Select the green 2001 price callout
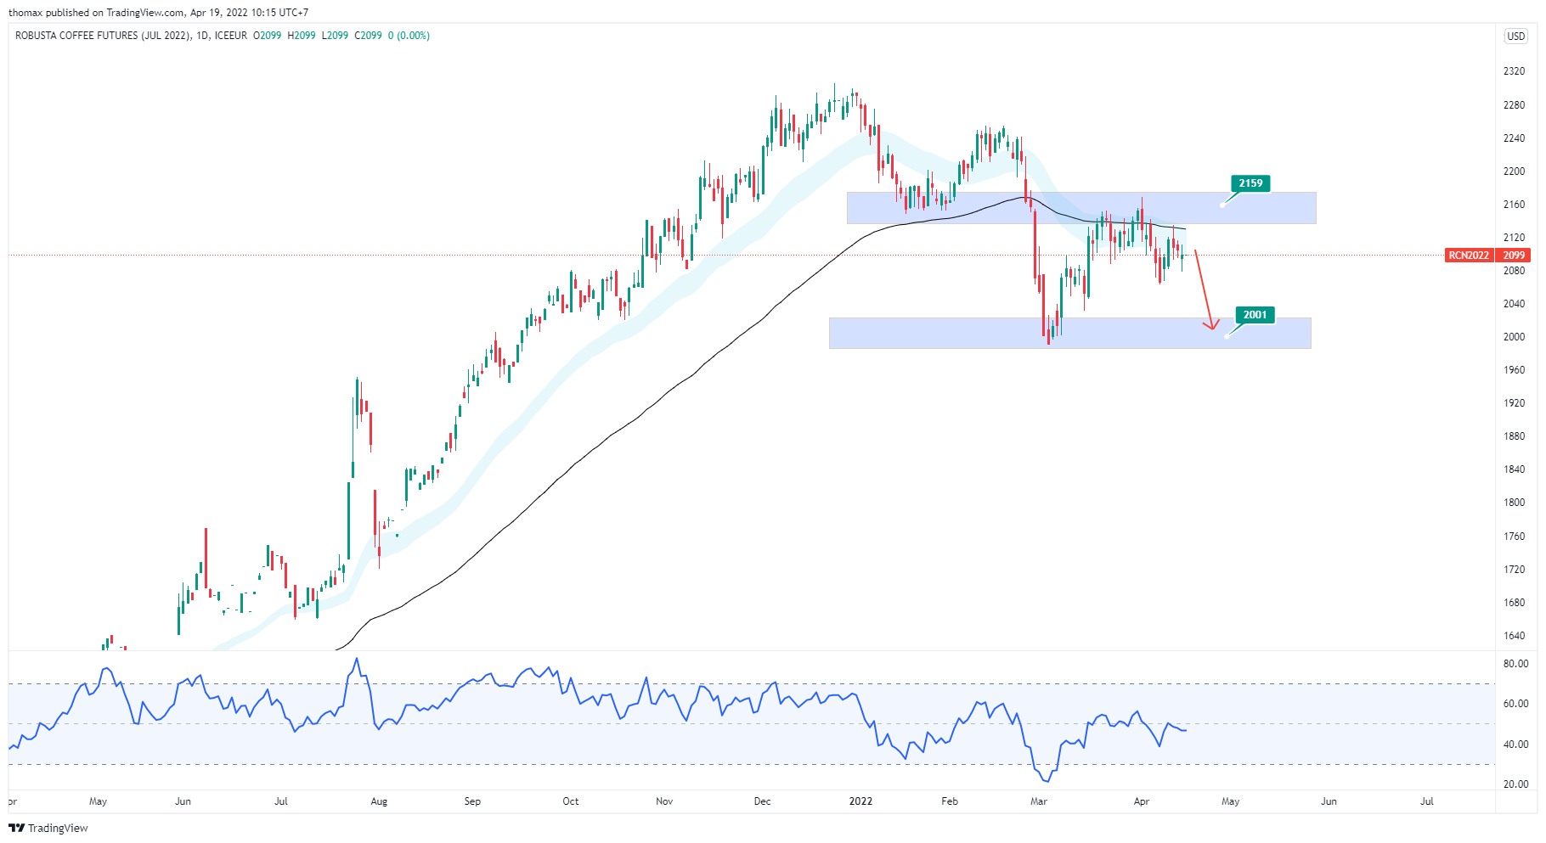This screenshot has width=1546, height=843. pos(1255,315)
